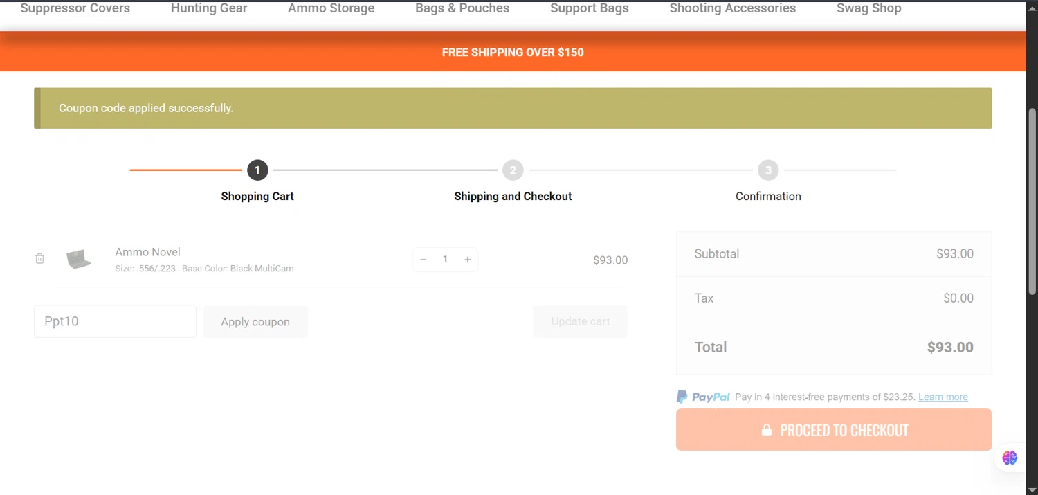Open the Support Bags menu
Viewport: 1038px width, 495px height.
590,8
